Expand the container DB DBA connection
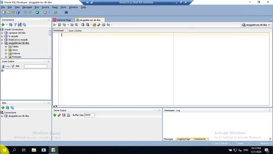The width and height of the screenshot is (273, 154). click(2, 33)
